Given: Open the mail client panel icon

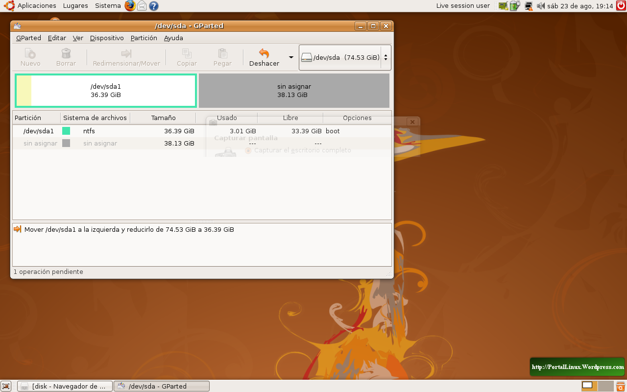Looking at the screenshot, I should click(x=142, y=6).
